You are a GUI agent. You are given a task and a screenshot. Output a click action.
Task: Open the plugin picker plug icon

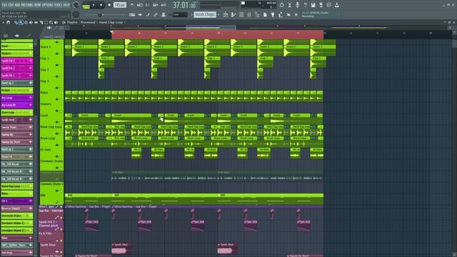tap(273, 14)
